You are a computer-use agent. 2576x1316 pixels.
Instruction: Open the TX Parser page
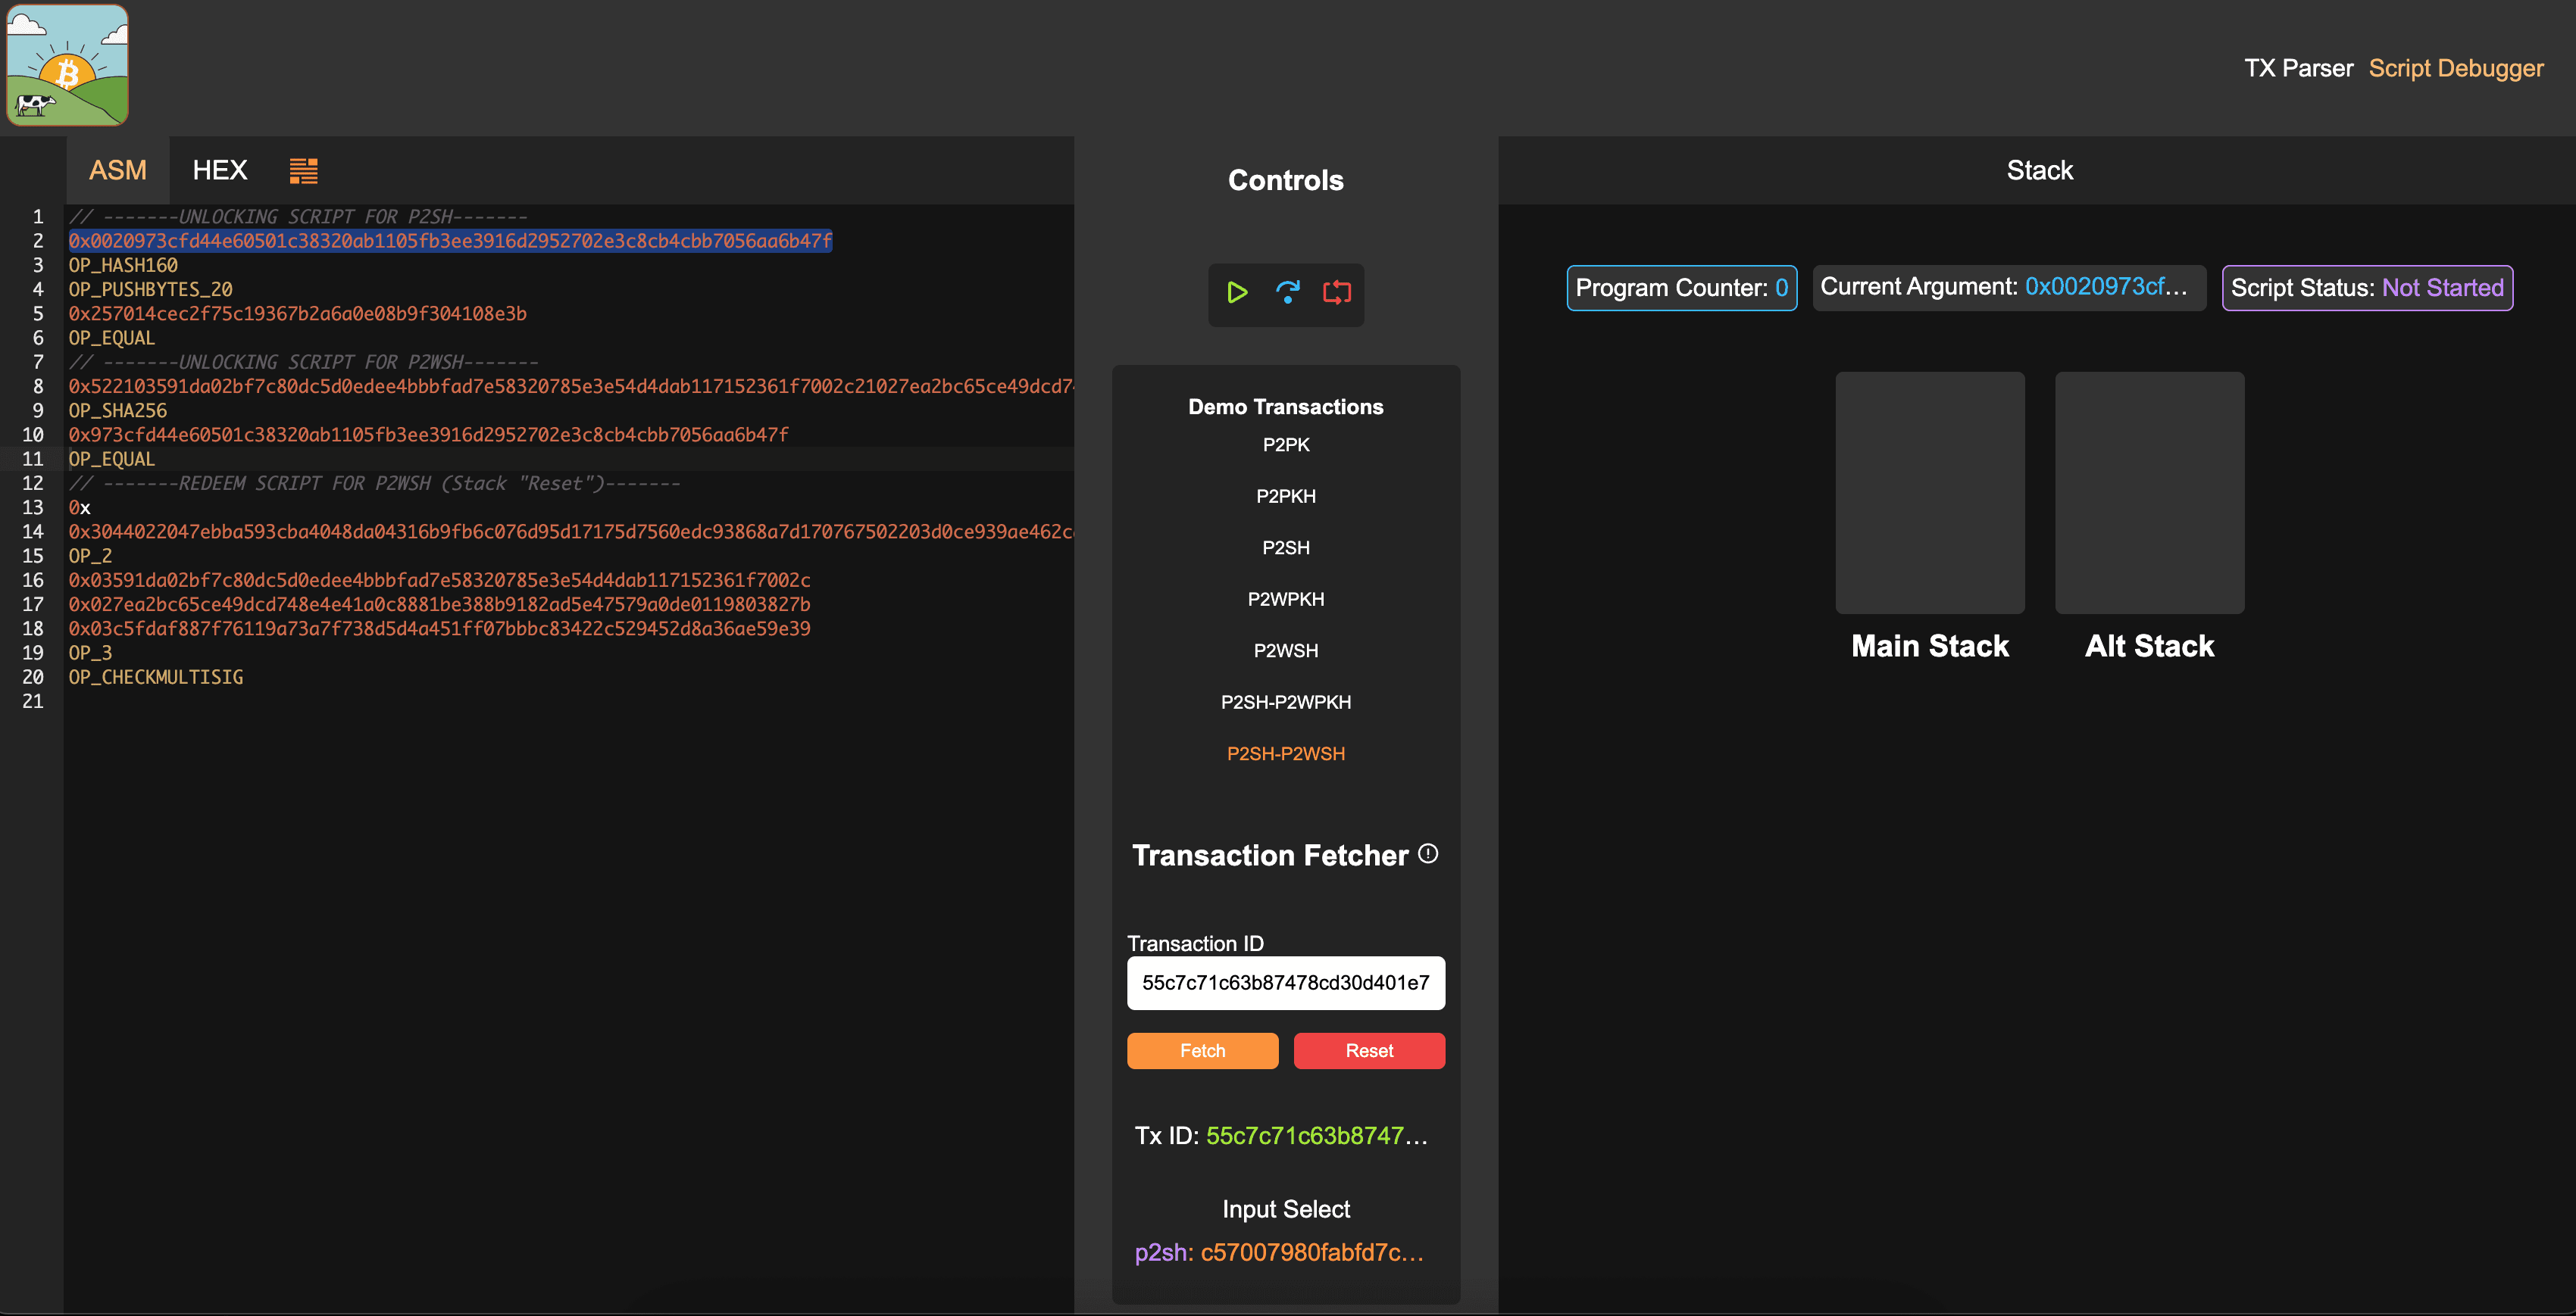2299,67
